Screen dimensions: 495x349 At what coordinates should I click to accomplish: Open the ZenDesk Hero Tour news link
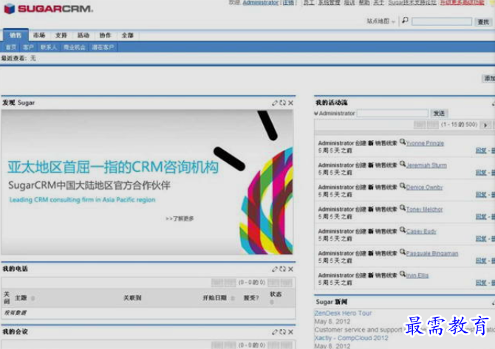(343, 313)
